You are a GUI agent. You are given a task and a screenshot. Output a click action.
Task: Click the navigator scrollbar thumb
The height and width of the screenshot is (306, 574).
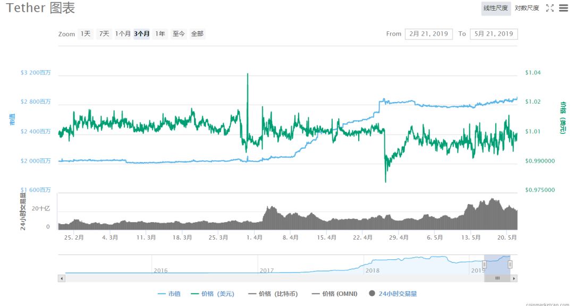tap(497, 278)
